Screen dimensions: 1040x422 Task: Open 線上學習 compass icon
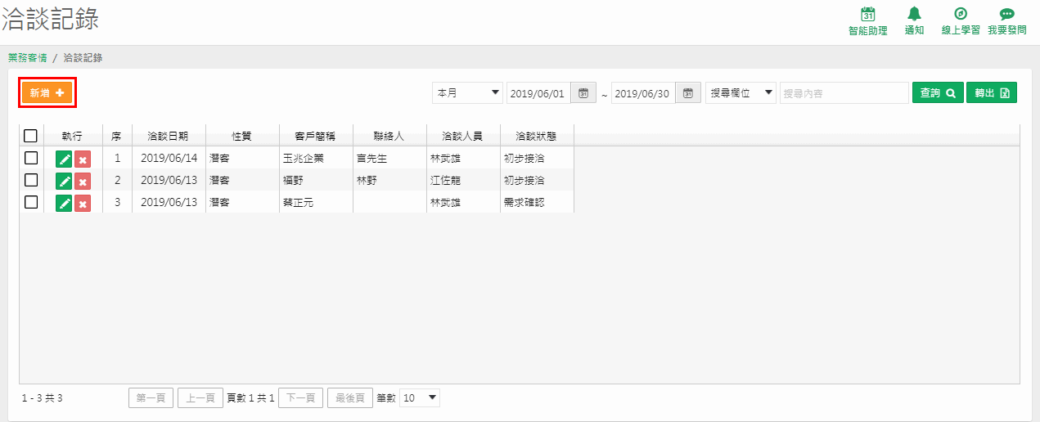point(961,15)
